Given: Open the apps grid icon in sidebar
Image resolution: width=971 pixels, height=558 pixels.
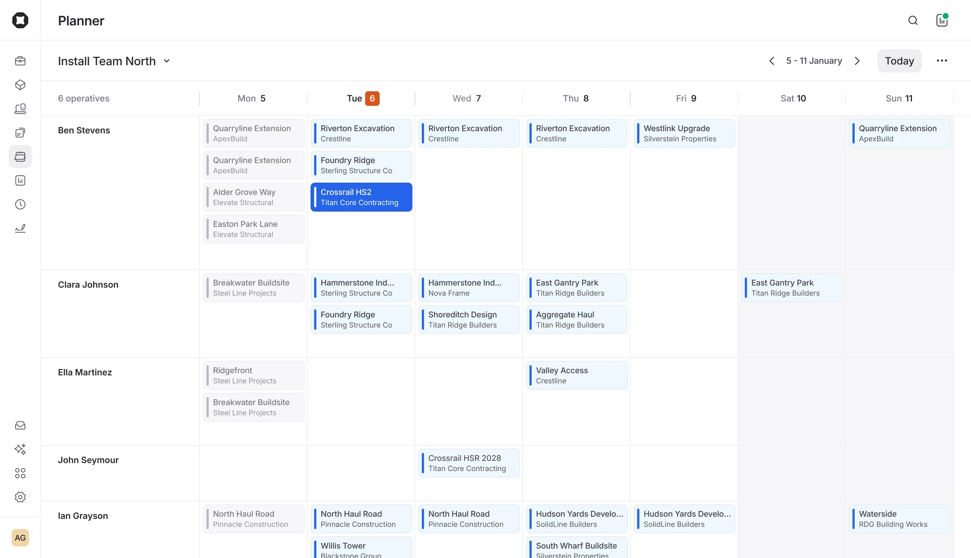Looking at the screenshot, I should pyautogui.click(x=20, y=473).
